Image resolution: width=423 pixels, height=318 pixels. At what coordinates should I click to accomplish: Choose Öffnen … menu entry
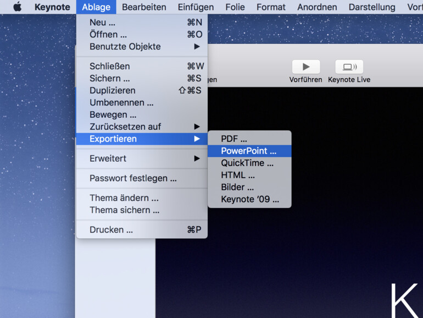point(142,34)
